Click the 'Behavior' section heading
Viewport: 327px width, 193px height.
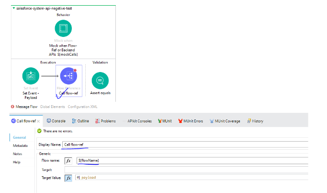[63, 15]
